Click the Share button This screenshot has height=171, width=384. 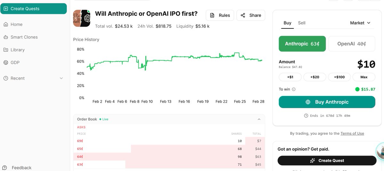[251, 15]
